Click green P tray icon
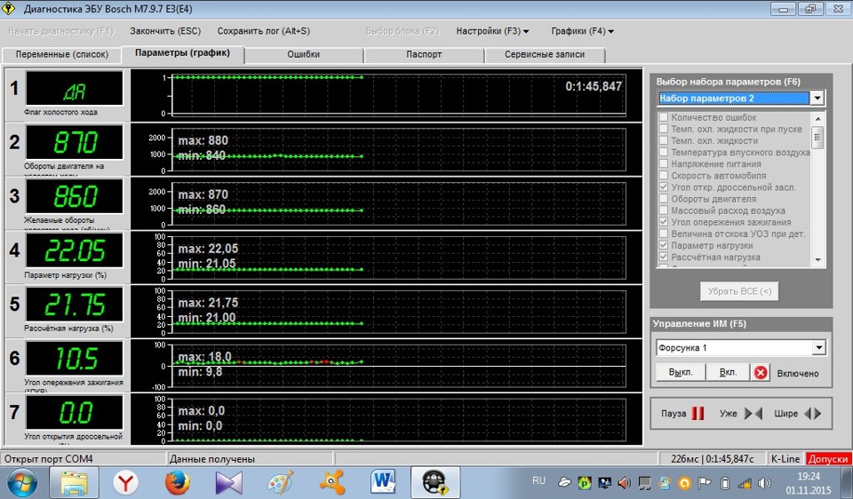The image size is (853, 499). click(x=585, y=482)
